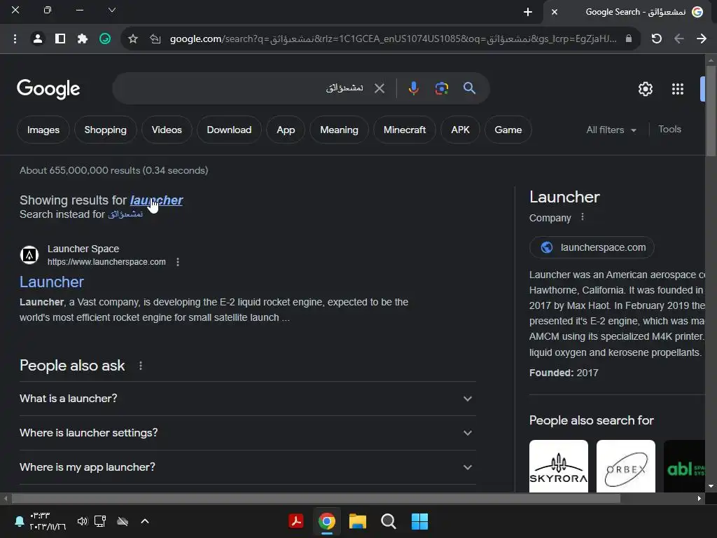This screenshot has width=717, height=538.
Task: Click the Grammarly extension icon
Action: [x=105, y=39]
